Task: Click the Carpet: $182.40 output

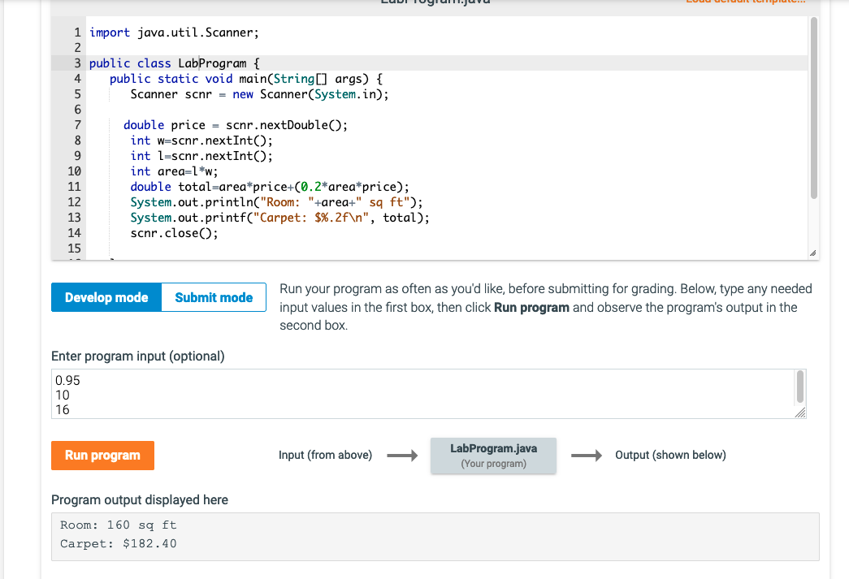Action: 118,543
